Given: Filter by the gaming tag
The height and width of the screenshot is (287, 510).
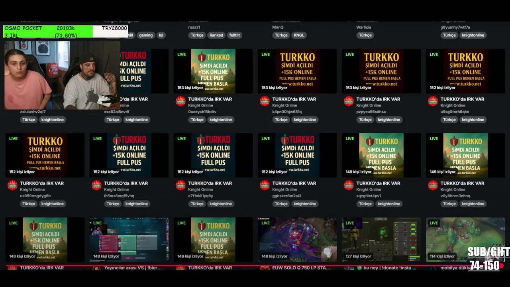Looking at the screenshot, I should 146,35.
